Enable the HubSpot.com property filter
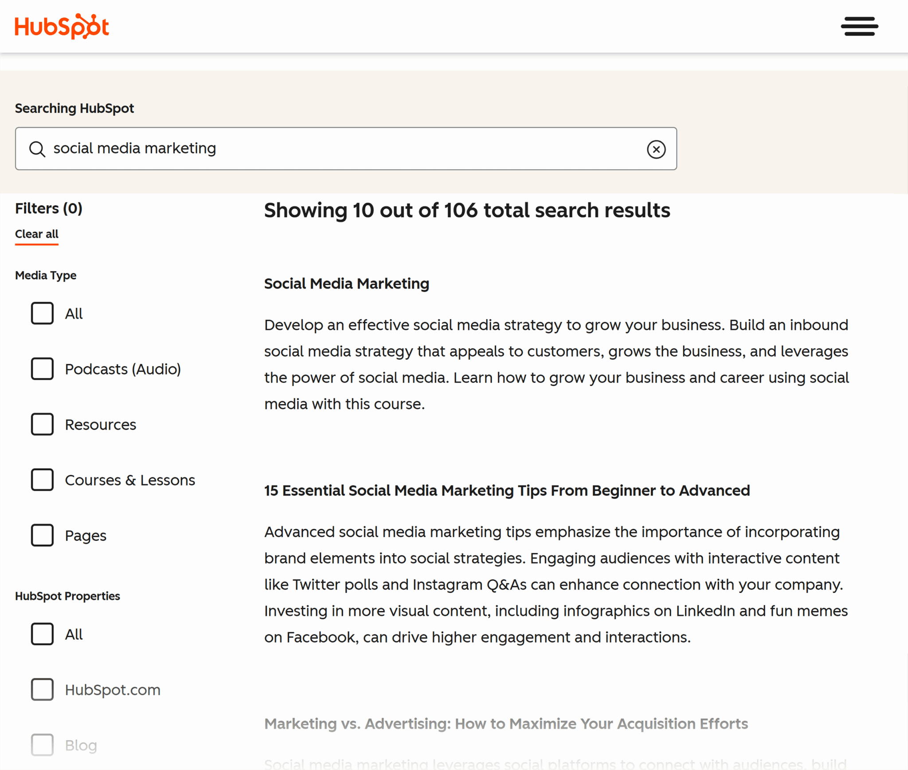Image resolution: width=908 pixels, height=770 pixels. click(x=42, y=689)
